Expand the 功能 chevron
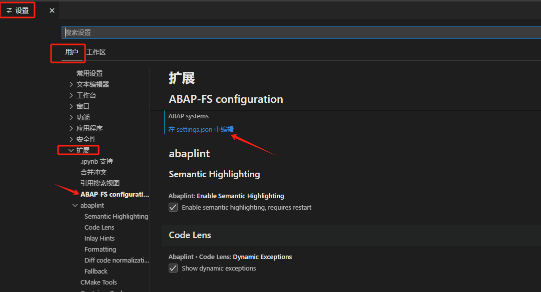 tap(71, 117)
